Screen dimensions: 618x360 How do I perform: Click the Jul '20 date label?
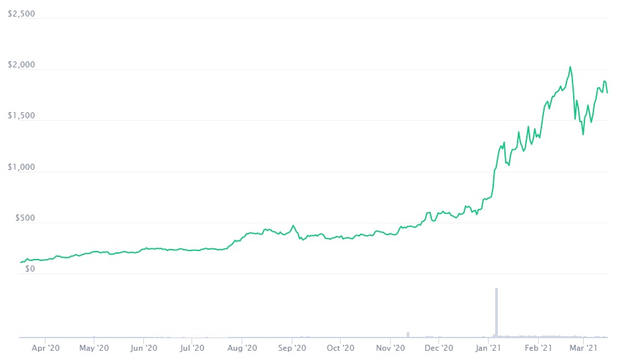(191, 347)
